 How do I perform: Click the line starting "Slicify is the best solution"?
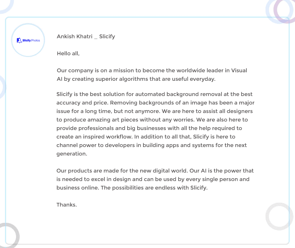pos(154,94)
